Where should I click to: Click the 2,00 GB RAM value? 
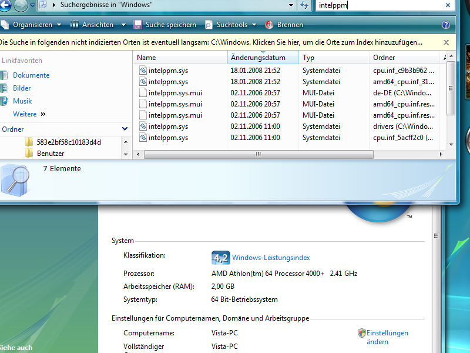pyautogui.click(x=223, y=287)
